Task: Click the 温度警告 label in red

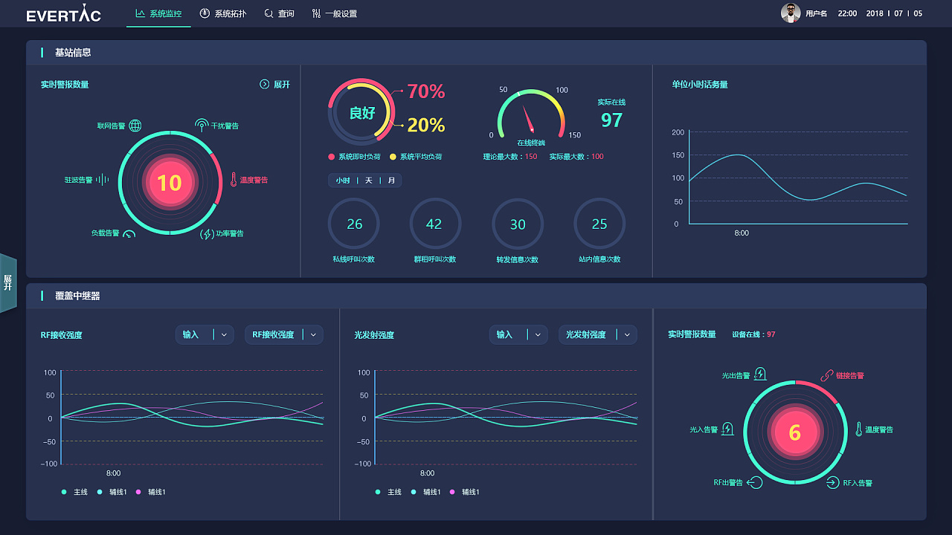Action: [x=254, y=180]
